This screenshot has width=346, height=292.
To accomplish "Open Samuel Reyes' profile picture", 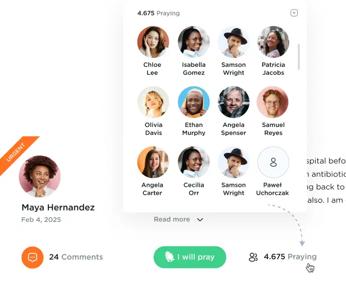I will (x=273, y=102).
